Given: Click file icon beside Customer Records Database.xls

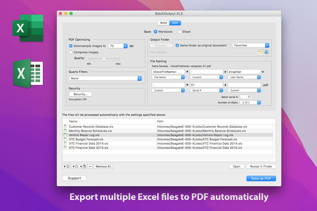Looking at the screenshot, I should point(65,127).
